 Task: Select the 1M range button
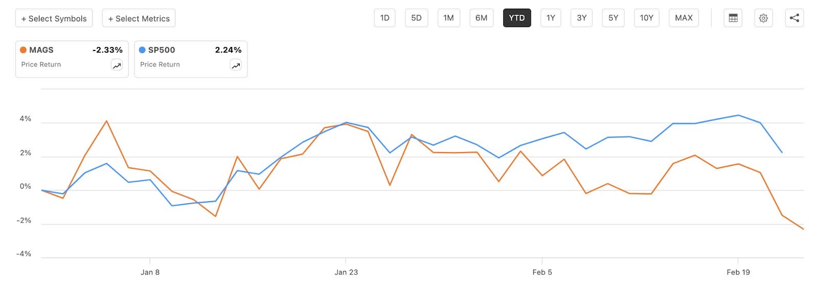coord(448,17)
